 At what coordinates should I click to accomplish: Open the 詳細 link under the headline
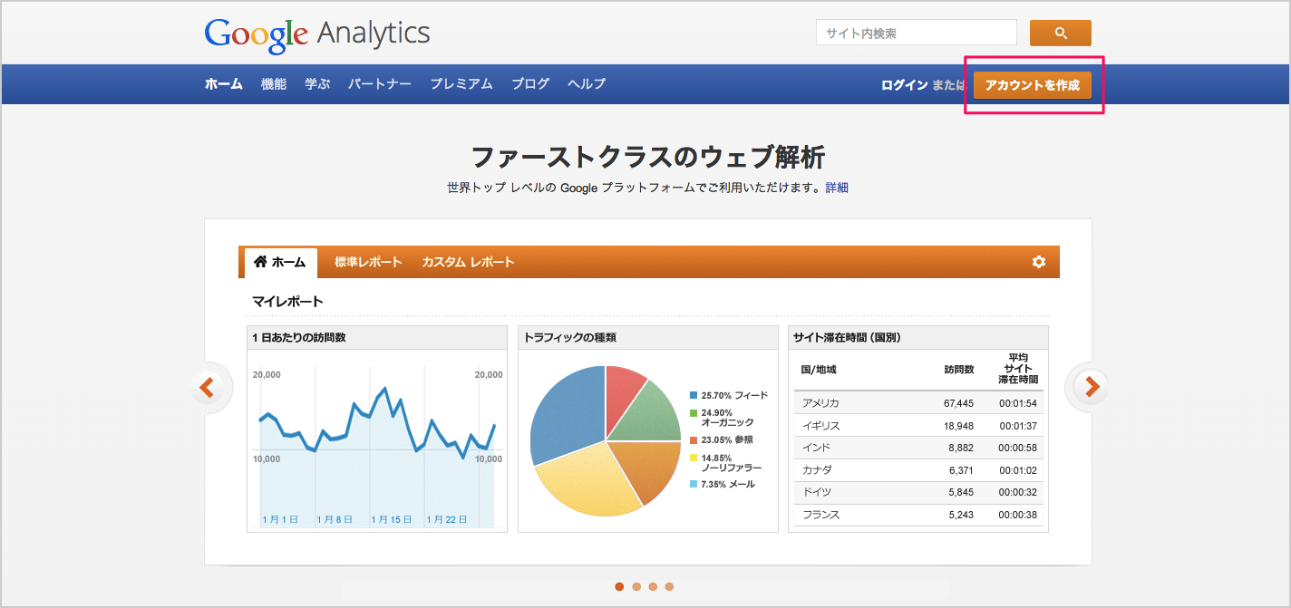tap(837, 188)
